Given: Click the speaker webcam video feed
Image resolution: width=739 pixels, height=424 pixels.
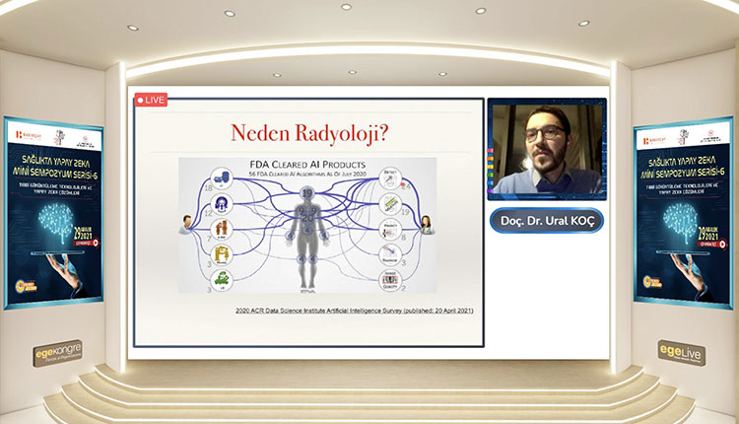Looking at the screenshot, I should point(546,149).
